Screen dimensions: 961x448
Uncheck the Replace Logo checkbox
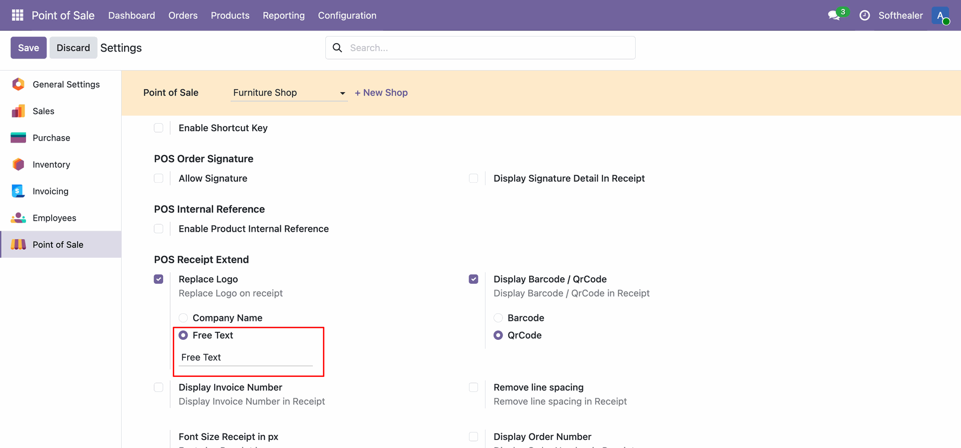159,279
